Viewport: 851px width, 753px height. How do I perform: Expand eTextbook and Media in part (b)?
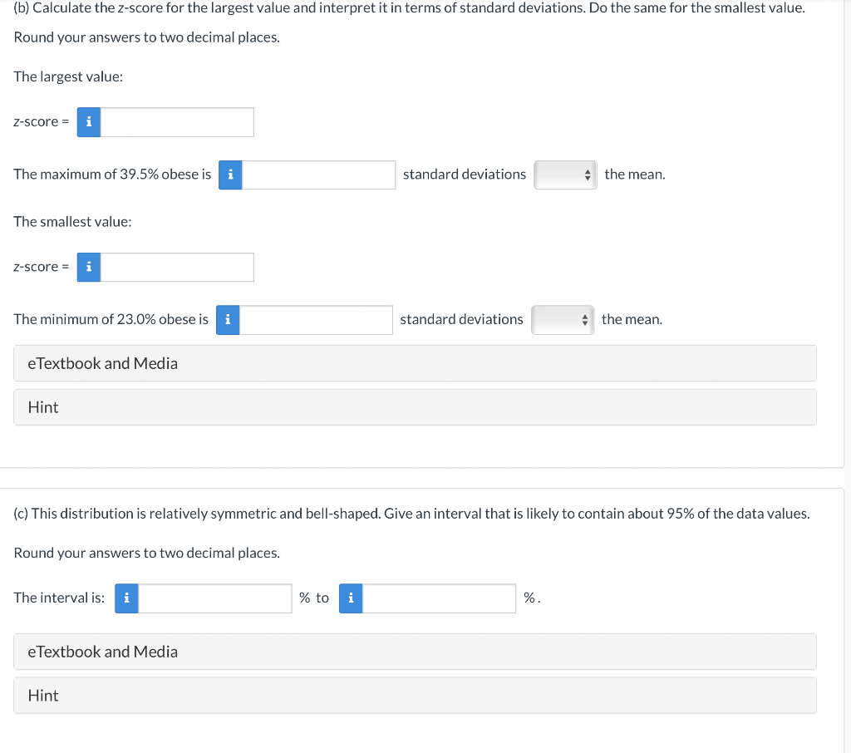416,363
